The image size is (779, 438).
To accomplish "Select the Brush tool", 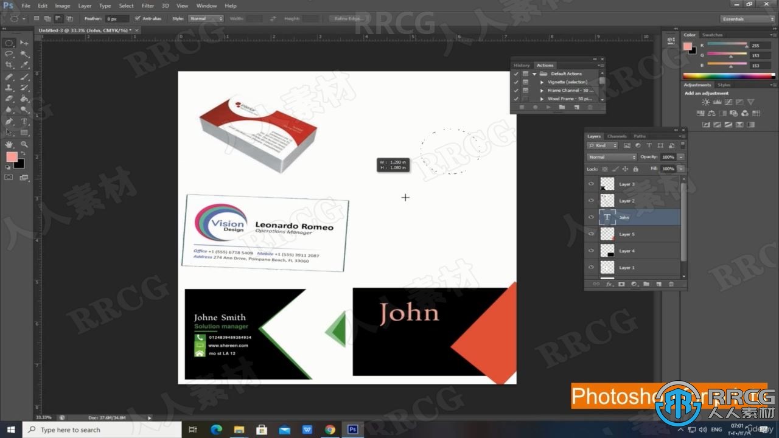I will pyautogui.click(x=24, y=77).
